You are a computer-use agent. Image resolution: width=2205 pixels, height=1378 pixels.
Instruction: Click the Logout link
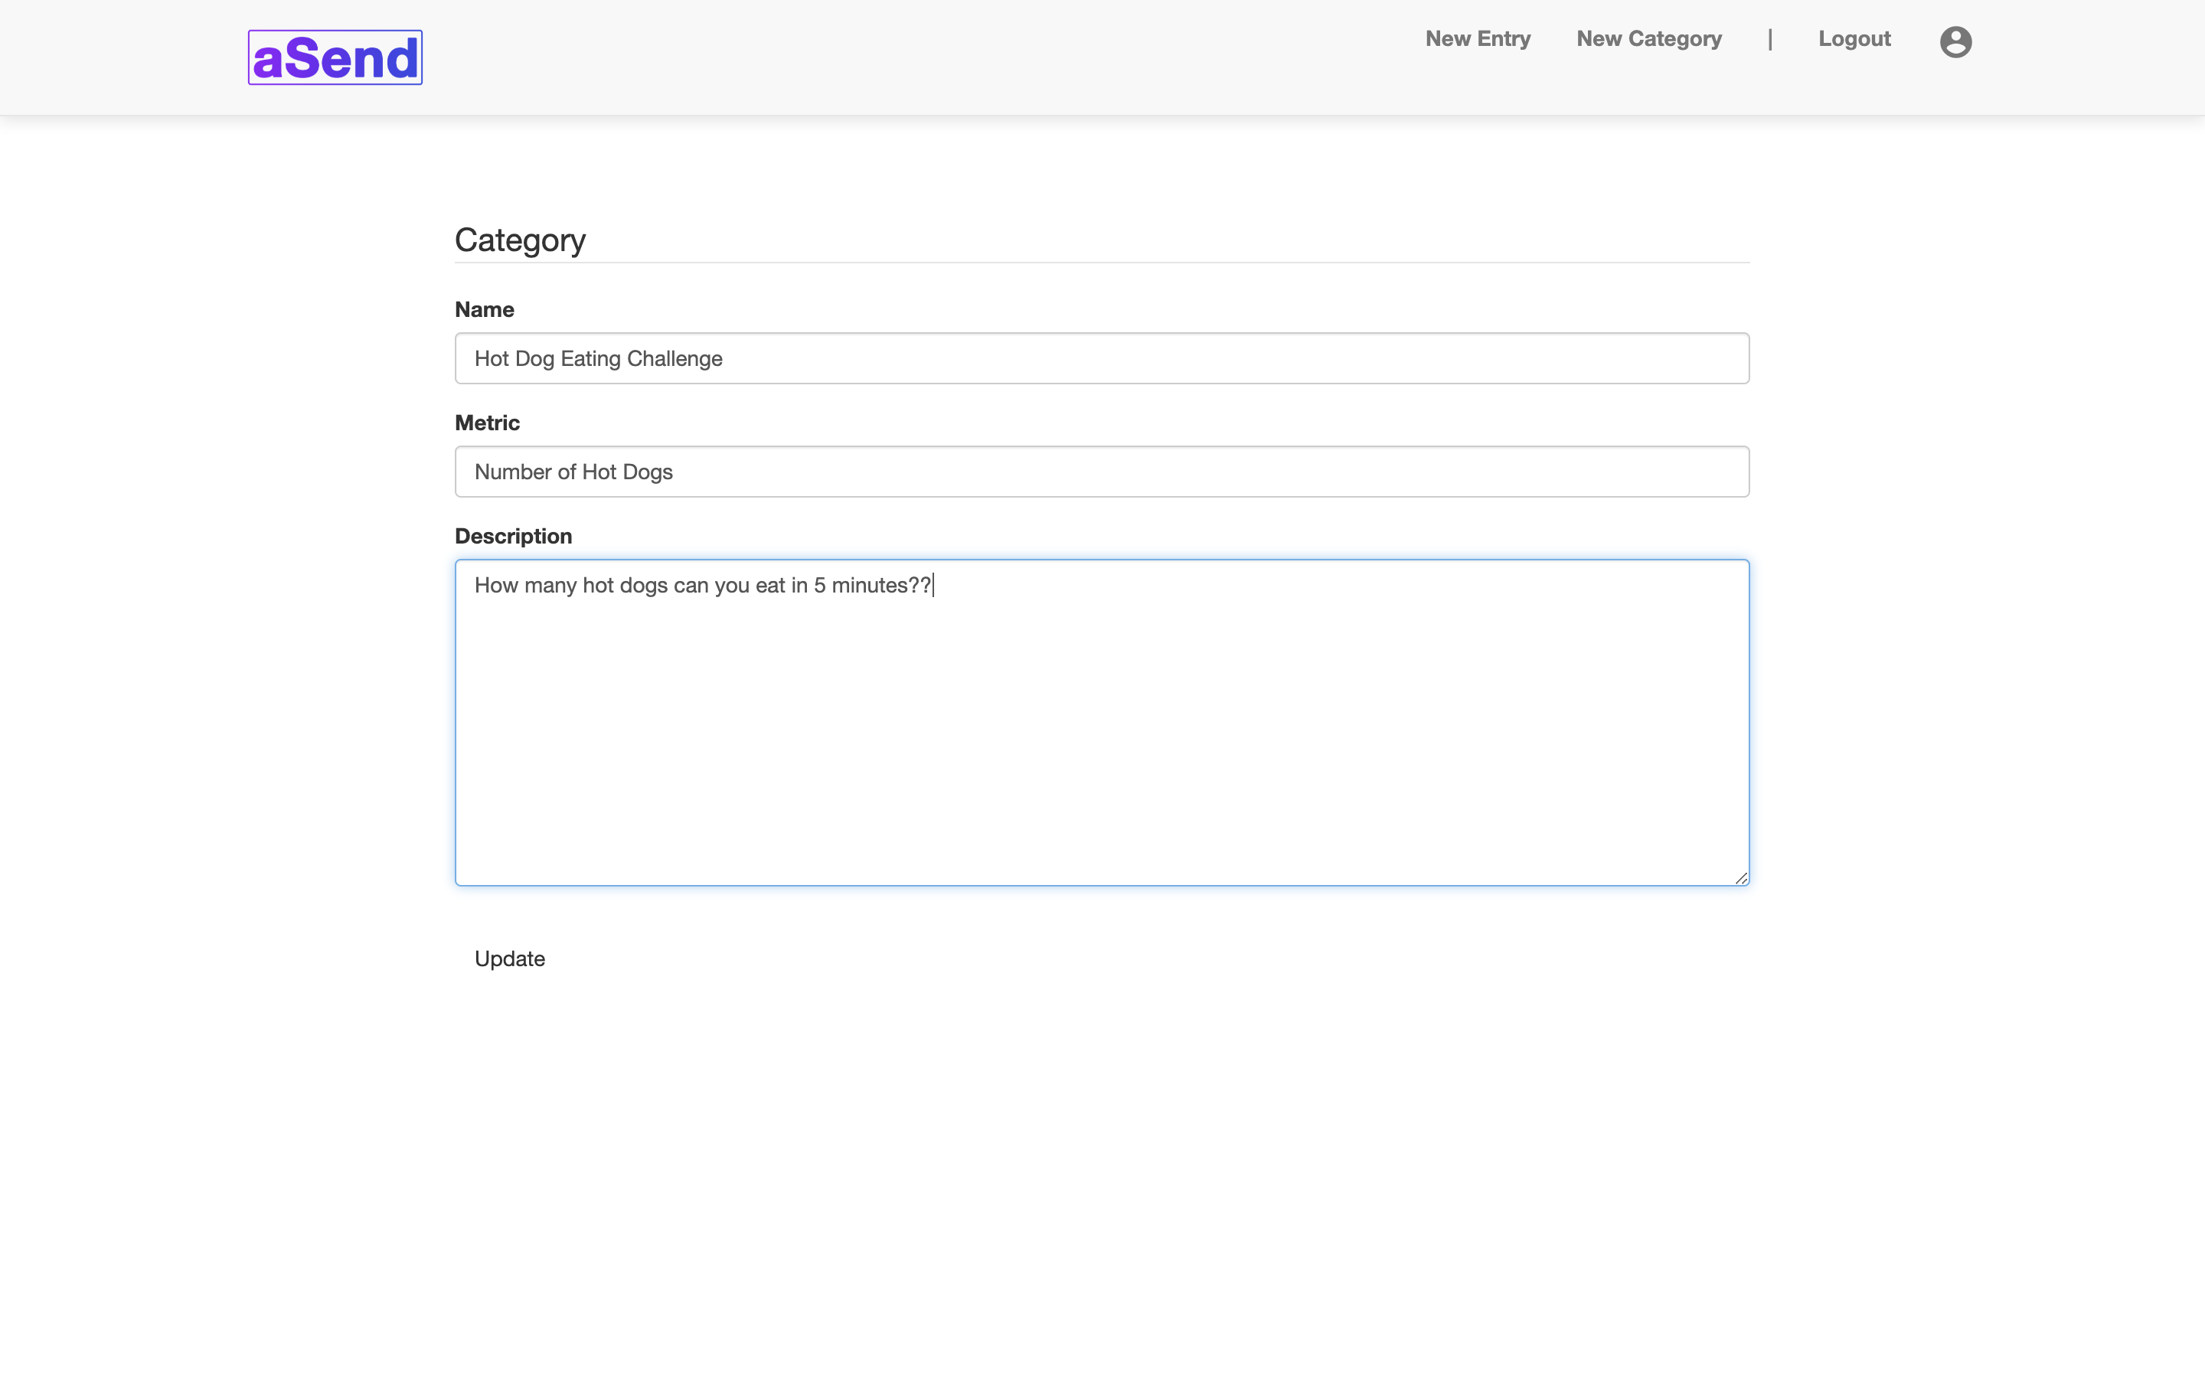click(x=1854, y=39)
